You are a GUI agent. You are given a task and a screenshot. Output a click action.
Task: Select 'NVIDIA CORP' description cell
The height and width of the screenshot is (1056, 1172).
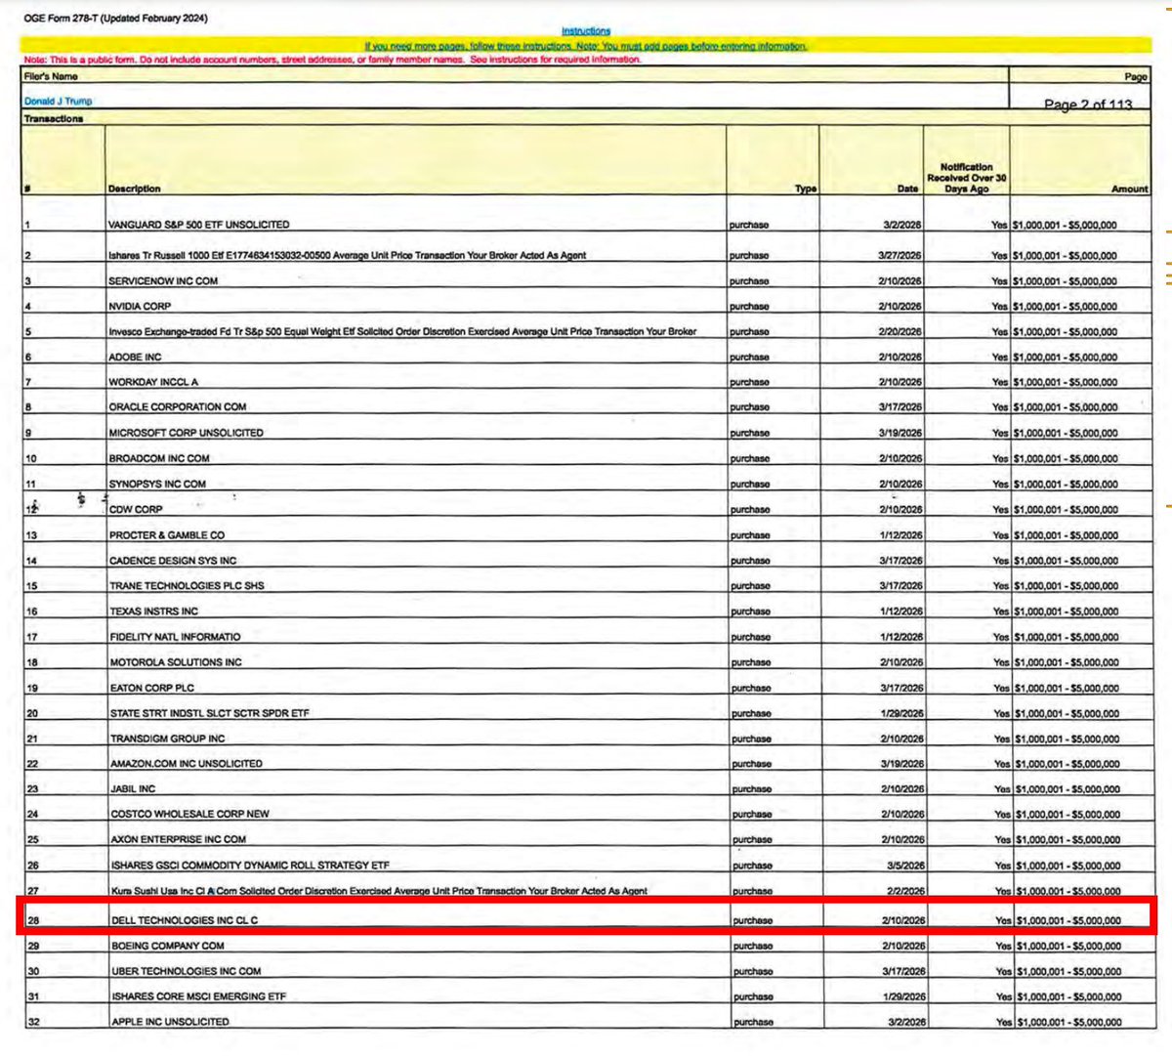click(140, 306)
